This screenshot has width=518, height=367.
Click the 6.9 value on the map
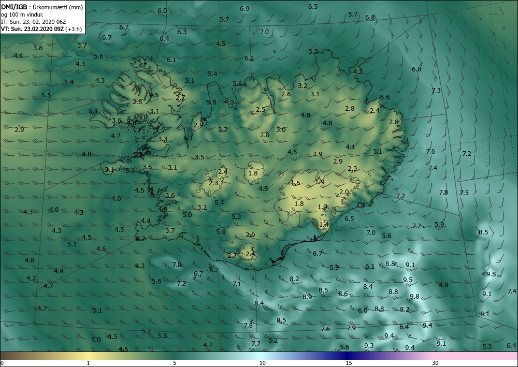pos(244,9)
